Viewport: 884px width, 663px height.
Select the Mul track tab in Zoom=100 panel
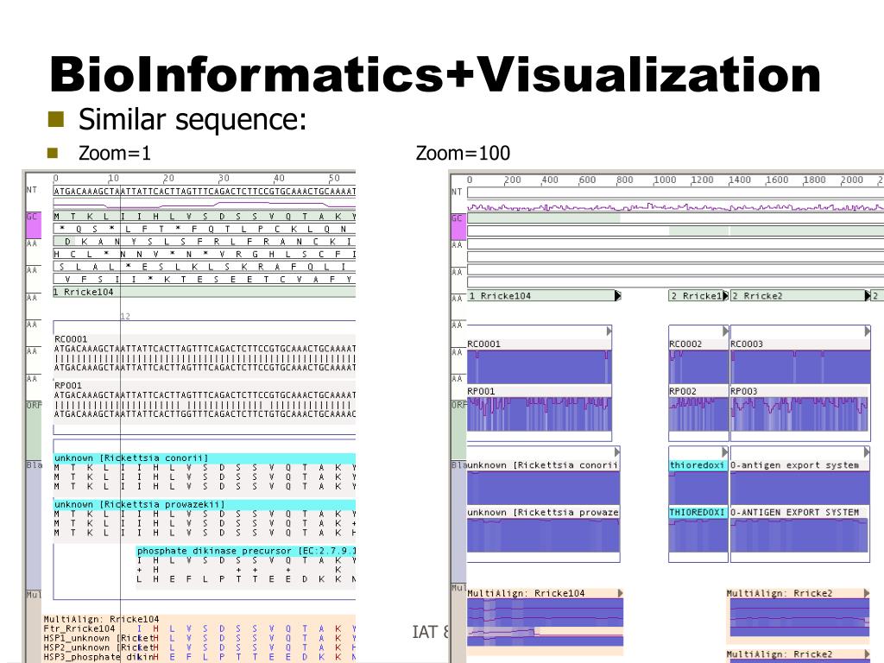tap(458, 588)
